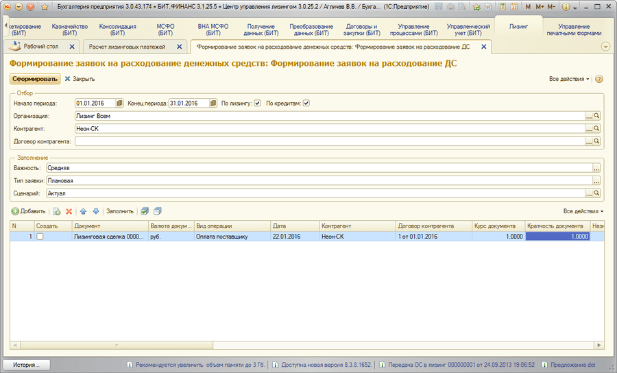Screen dimensions: 617x373
Task: Click the check all boxes icon
Action: [145, 211]
